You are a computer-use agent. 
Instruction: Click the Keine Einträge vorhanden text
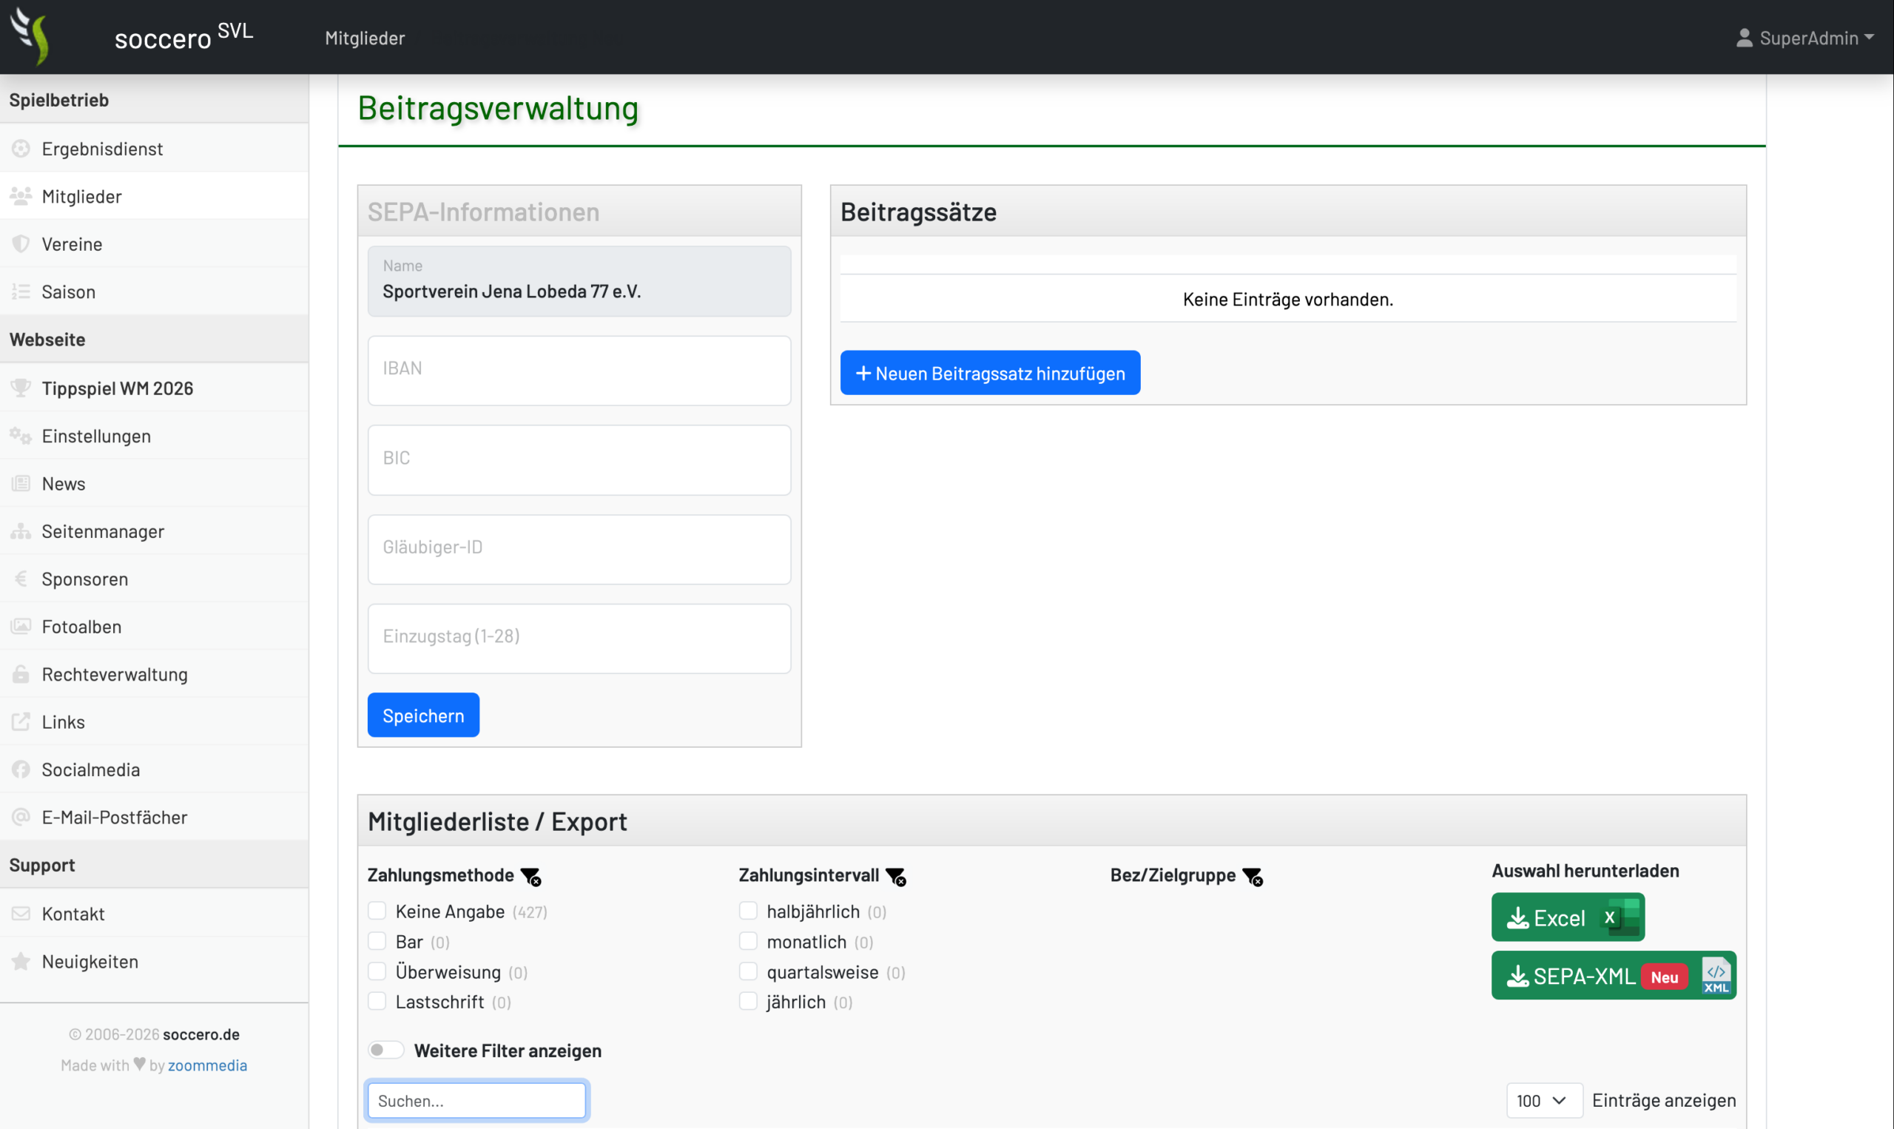tap(1288, 299)
